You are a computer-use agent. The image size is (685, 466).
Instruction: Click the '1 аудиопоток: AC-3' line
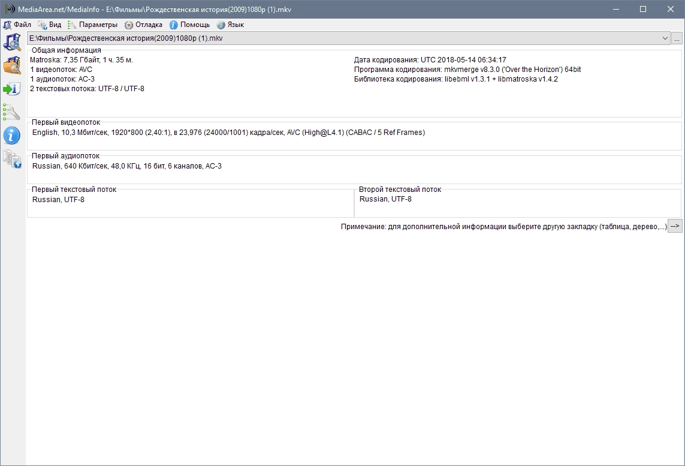click(x=62, y=79)
